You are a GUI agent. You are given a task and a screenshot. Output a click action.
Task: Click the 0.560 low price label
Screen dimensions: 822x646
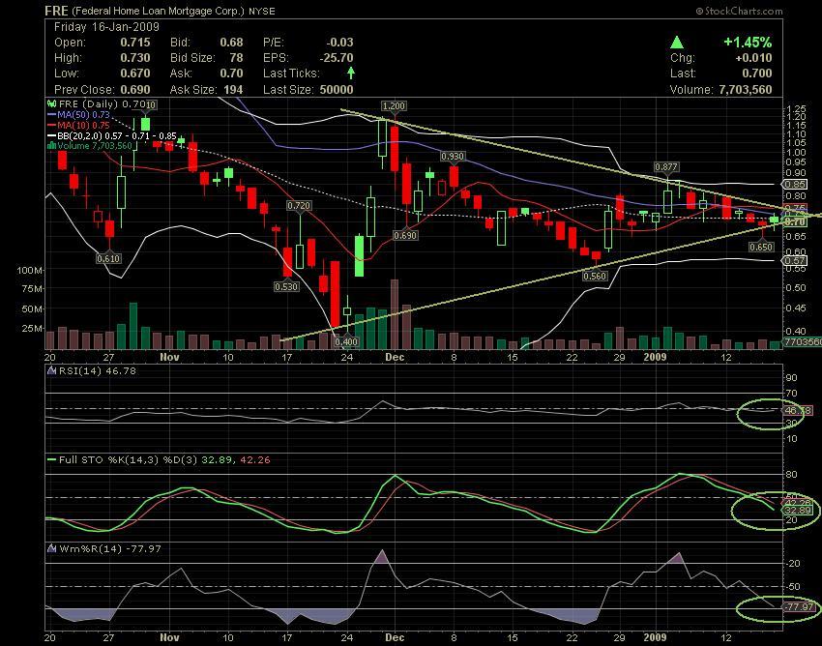pyautogui.click(x=595, y=276)
